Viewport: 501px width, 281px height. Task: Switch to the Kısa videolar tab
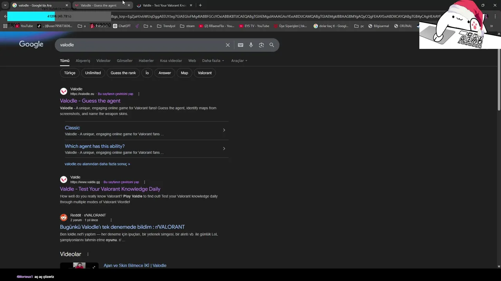tap(171, 61)
